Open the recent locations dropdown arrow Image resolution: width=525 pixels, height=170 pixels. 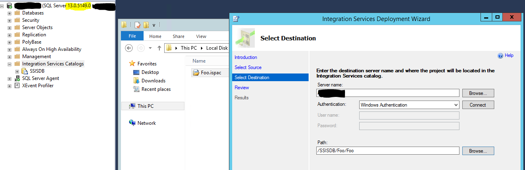(x=150, y=48)
